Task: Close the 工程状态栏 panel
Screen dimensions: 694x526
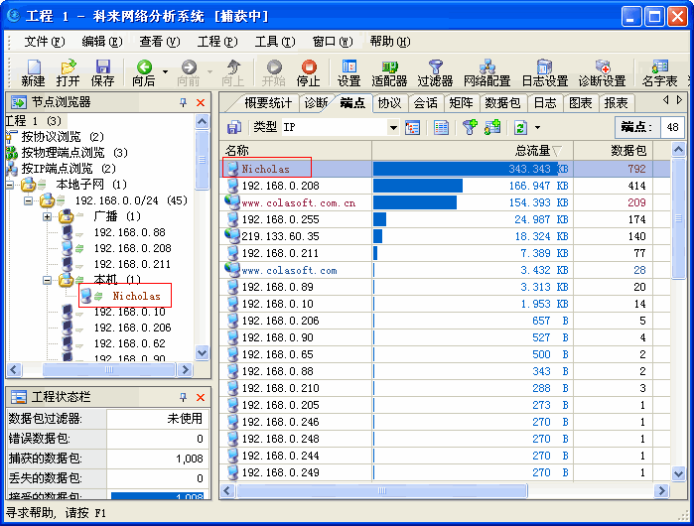Action: pos(201,397)
